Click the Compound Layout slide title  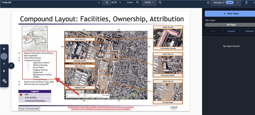pyautogui.click(x=102, y=19)
